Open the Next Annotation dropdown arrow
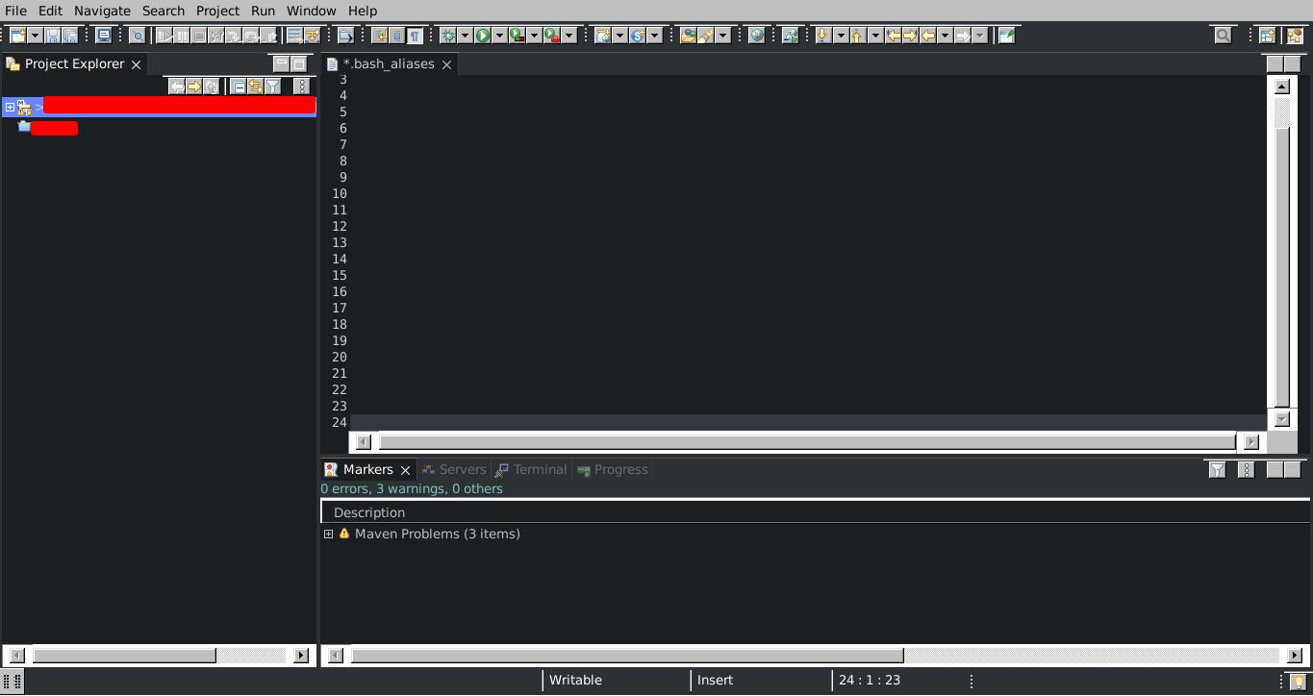1313x696 pixels. [x=841, y=36]
